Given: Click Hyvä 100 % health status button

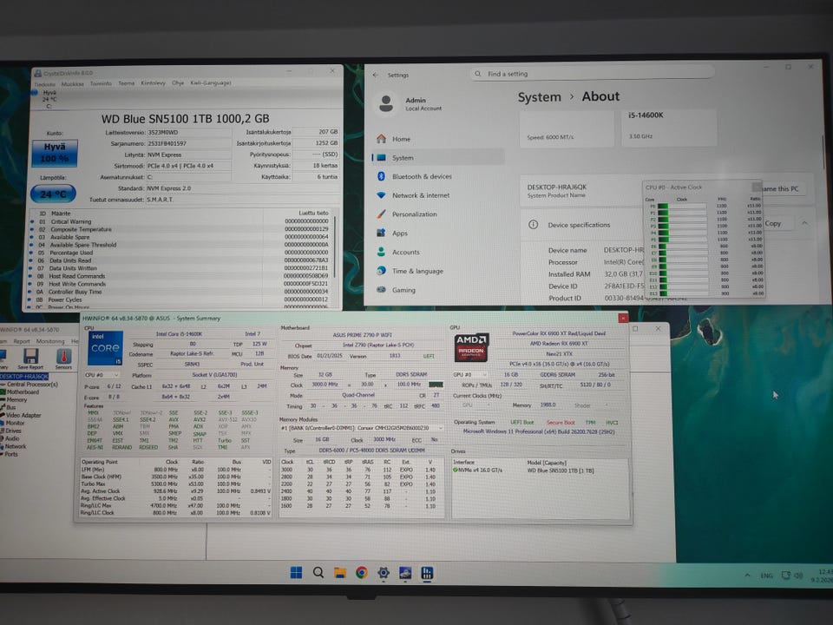Looking at the screenshot, I should click(x=54, y=153).
